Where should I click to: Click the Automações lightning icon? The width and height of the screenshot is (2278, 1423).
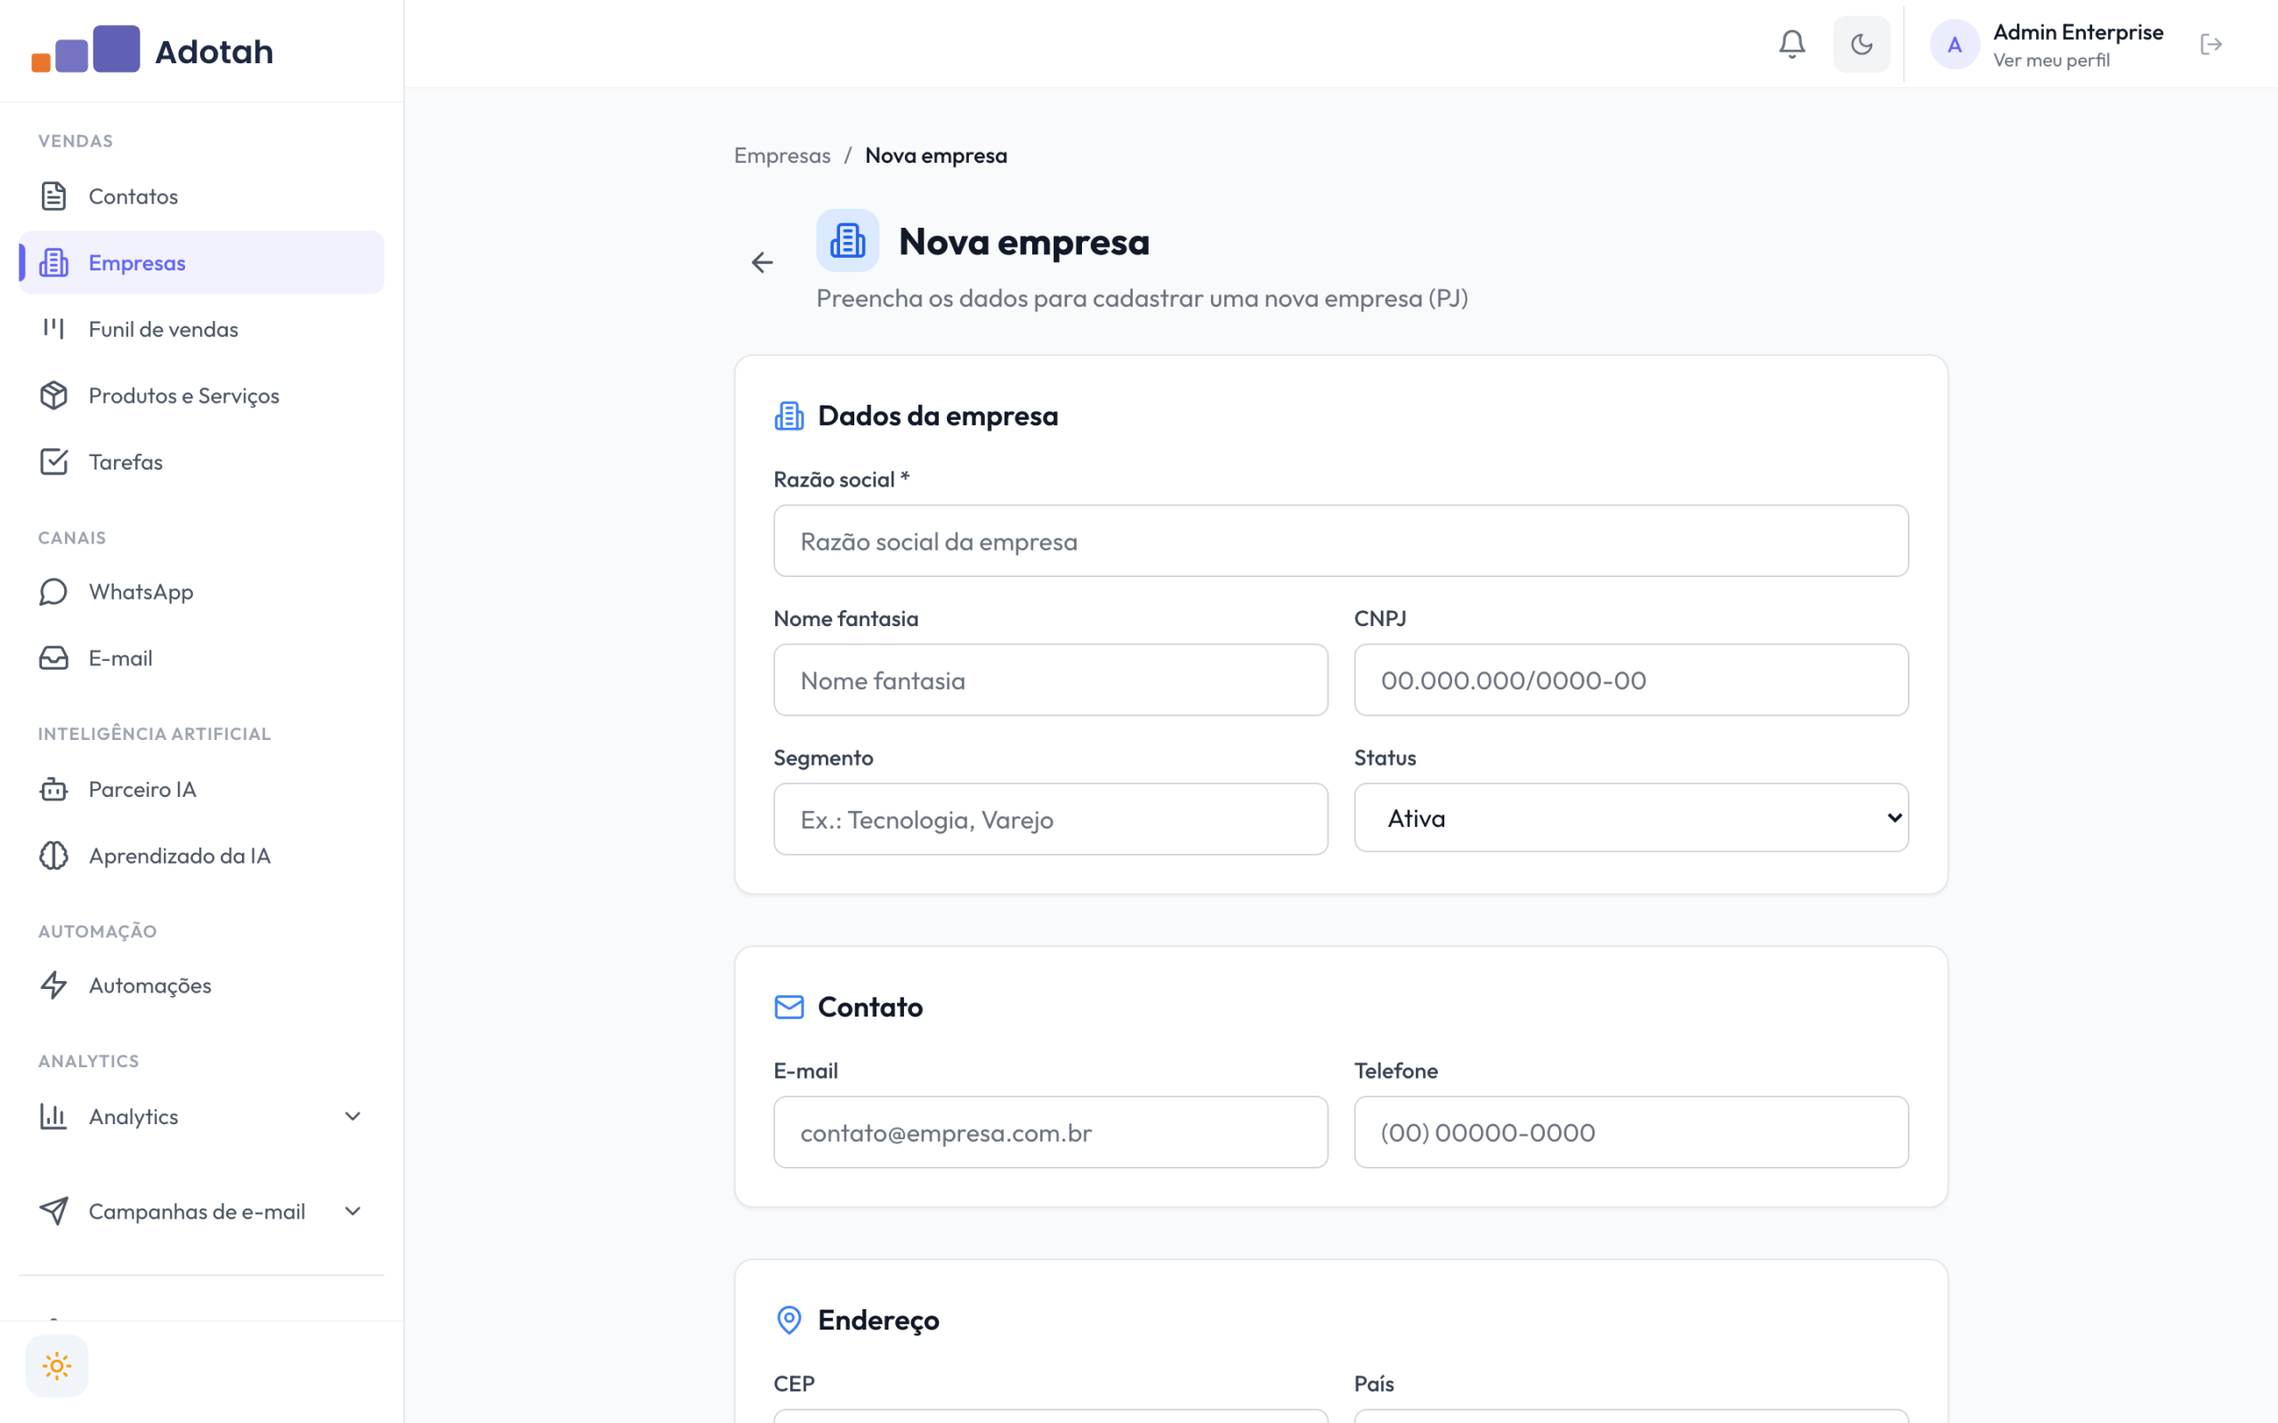pyautogui.click(x=53, y=985)
